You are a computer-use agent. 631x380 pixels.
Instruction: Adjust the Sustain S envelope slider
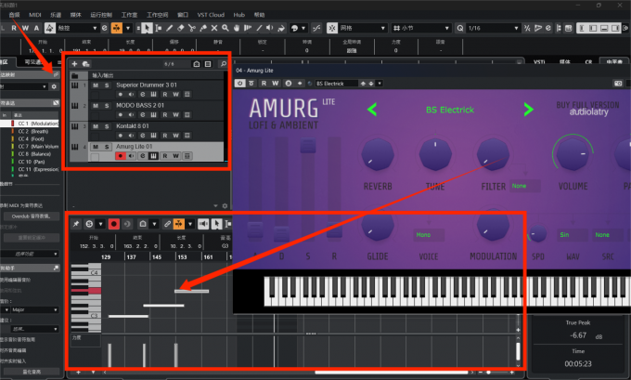308,145
